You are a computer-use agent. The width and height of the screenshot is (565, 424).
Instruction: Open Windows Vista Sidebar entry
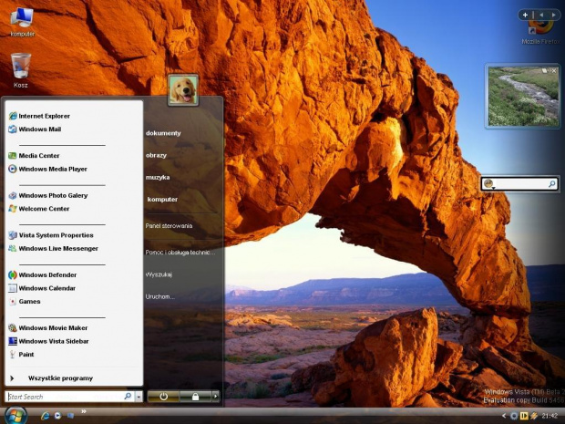click(48, 341)
